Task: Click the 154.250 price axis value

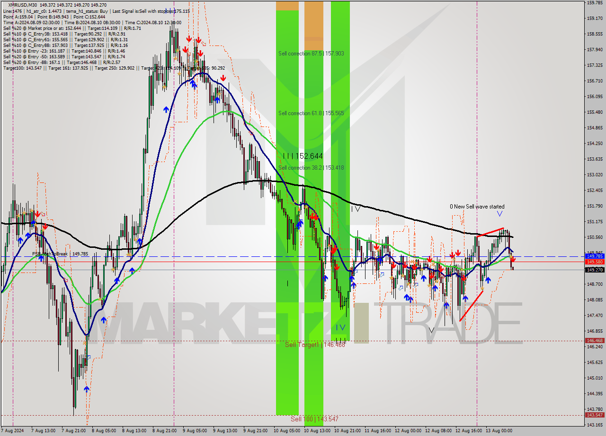Action: tap(595, 143)
